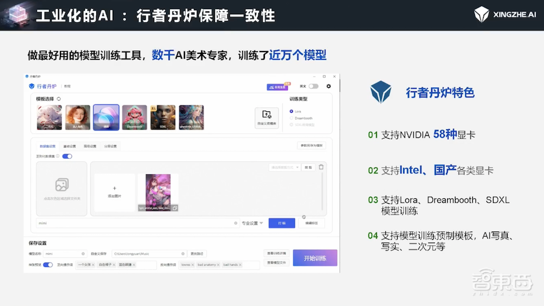Click the 更改路径 button
544x306 pixels.
point(197,254)
